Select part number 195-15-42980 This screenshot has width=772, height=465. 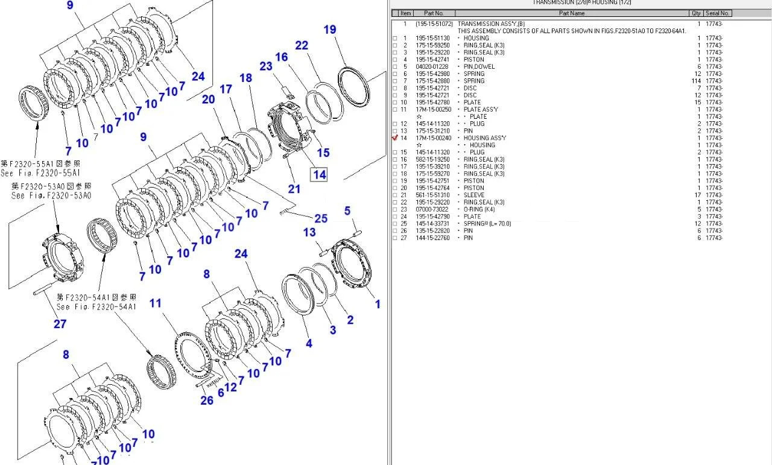433,74
